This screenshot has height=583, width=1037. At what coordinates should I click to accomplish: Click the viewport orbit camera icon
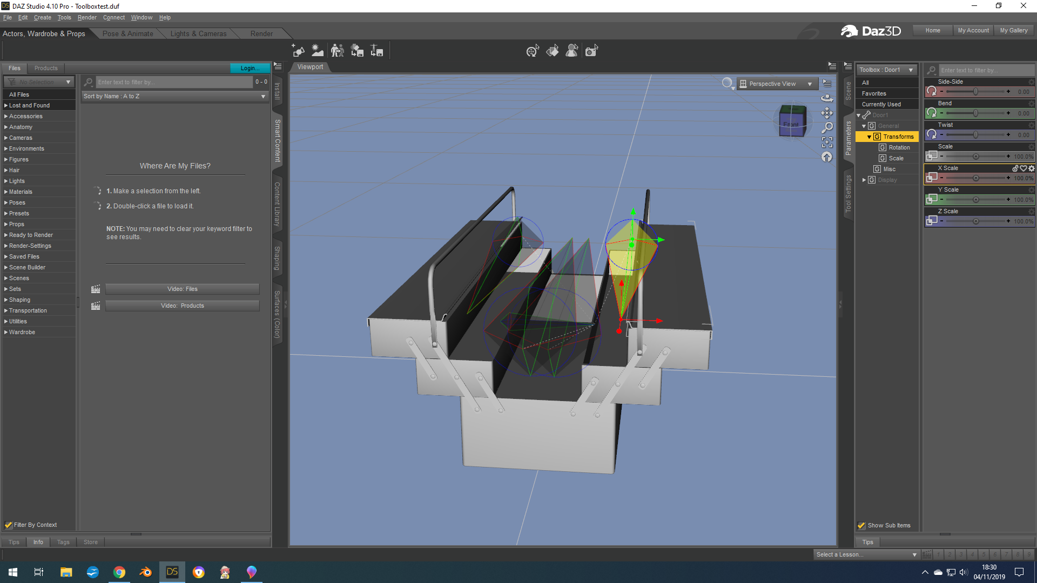pos(827,98)
